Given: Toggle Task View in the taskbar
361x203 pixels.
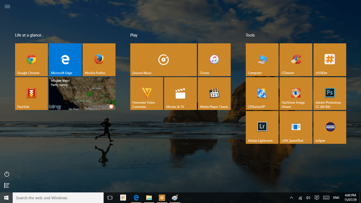Looking at the screenshot, I should pos(110,198).
